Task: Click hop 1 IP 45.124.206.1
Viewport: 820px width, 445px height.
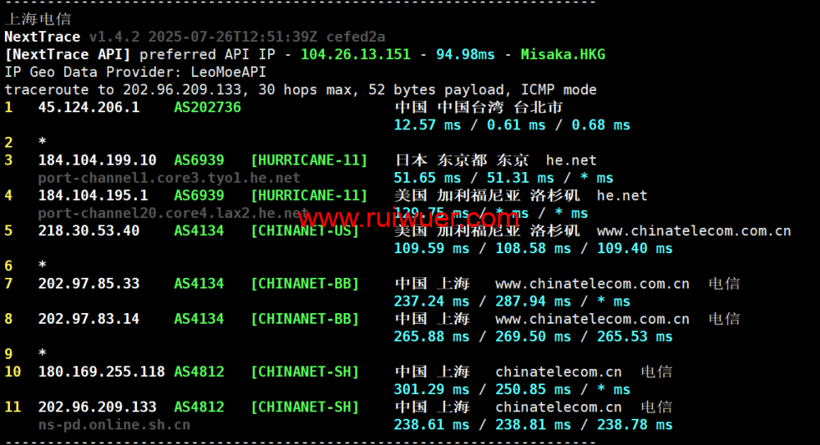Action: (89, 107)
